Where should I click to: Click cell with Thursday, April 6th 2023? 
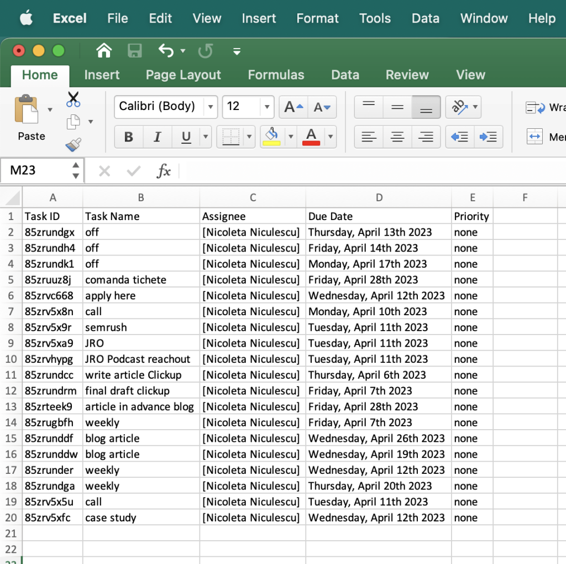(379, 375)
